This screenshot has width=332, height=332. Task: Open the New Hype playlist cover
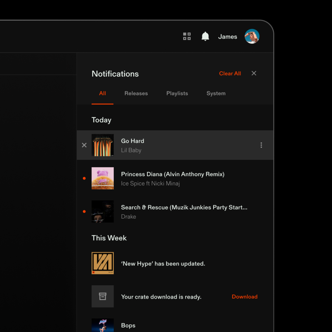[102, 263]
